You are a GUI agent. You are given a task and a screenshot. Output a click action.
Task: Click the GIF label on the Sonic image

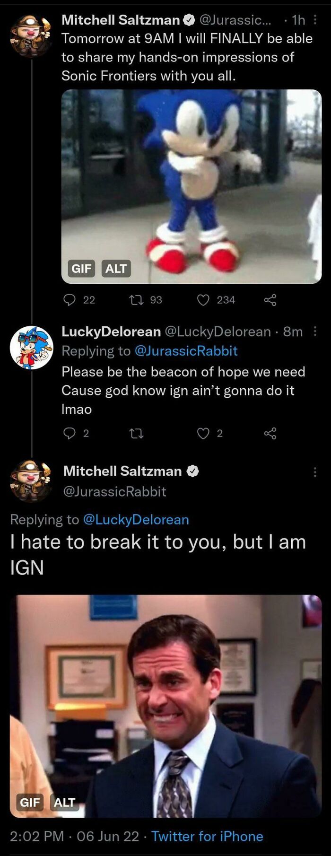pos(82,269)
